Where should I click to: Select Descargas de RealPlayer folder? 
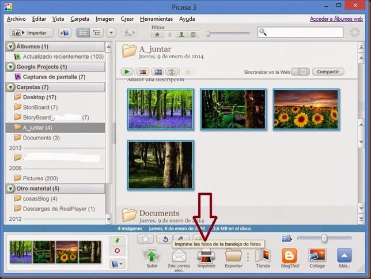pyautogui.click(x=55, y=209)
